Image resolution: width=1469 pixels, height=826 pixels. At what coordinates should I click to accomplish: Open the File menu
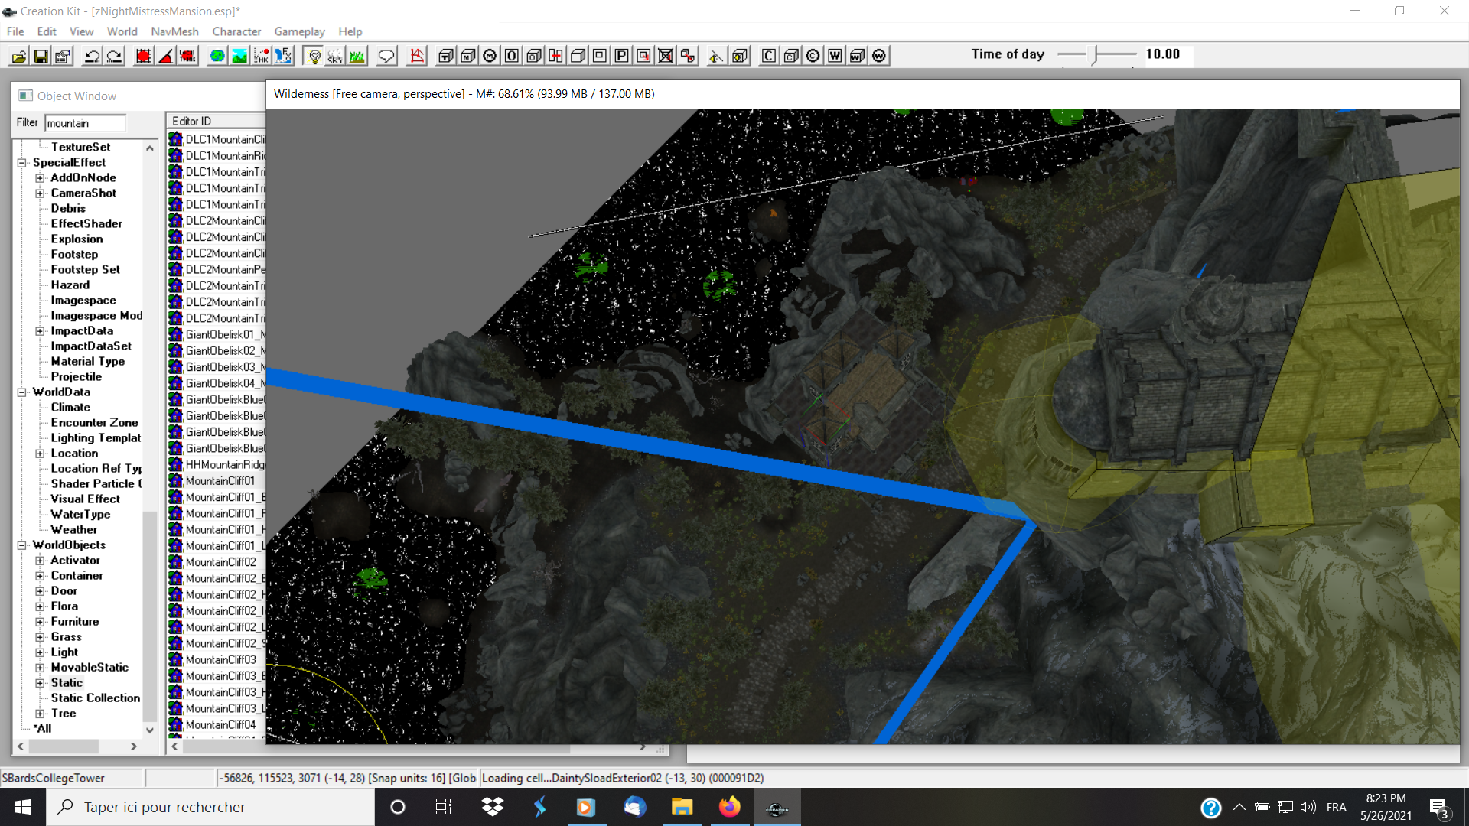15,31
